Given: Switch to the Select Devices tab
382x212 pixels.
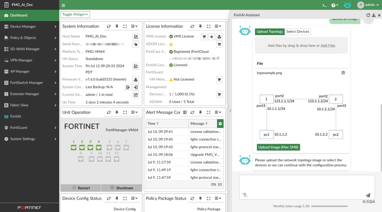Looking at the screenshot, I should 297,31.
